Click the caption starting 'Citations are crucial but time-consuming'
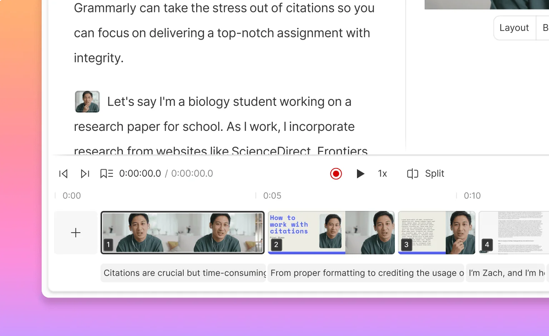The height and width of the screenshot is (336, 549). (183, 273)
